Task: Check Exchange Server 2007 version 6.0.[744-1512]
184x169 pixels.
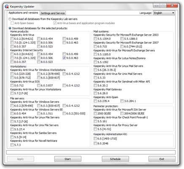Action: click(x=122, y=47)
